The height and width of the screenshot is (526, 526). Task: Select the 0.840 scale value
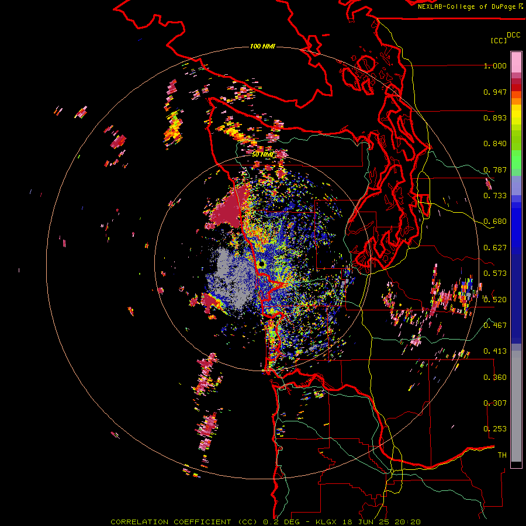(495, 144)
